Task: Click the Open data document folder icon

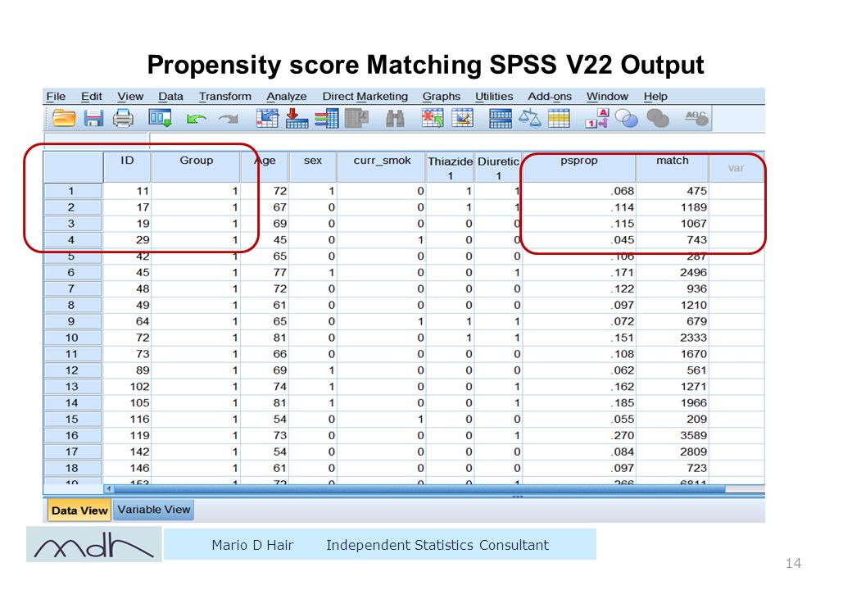Action: pyautogui.click(x=64, y=118)
